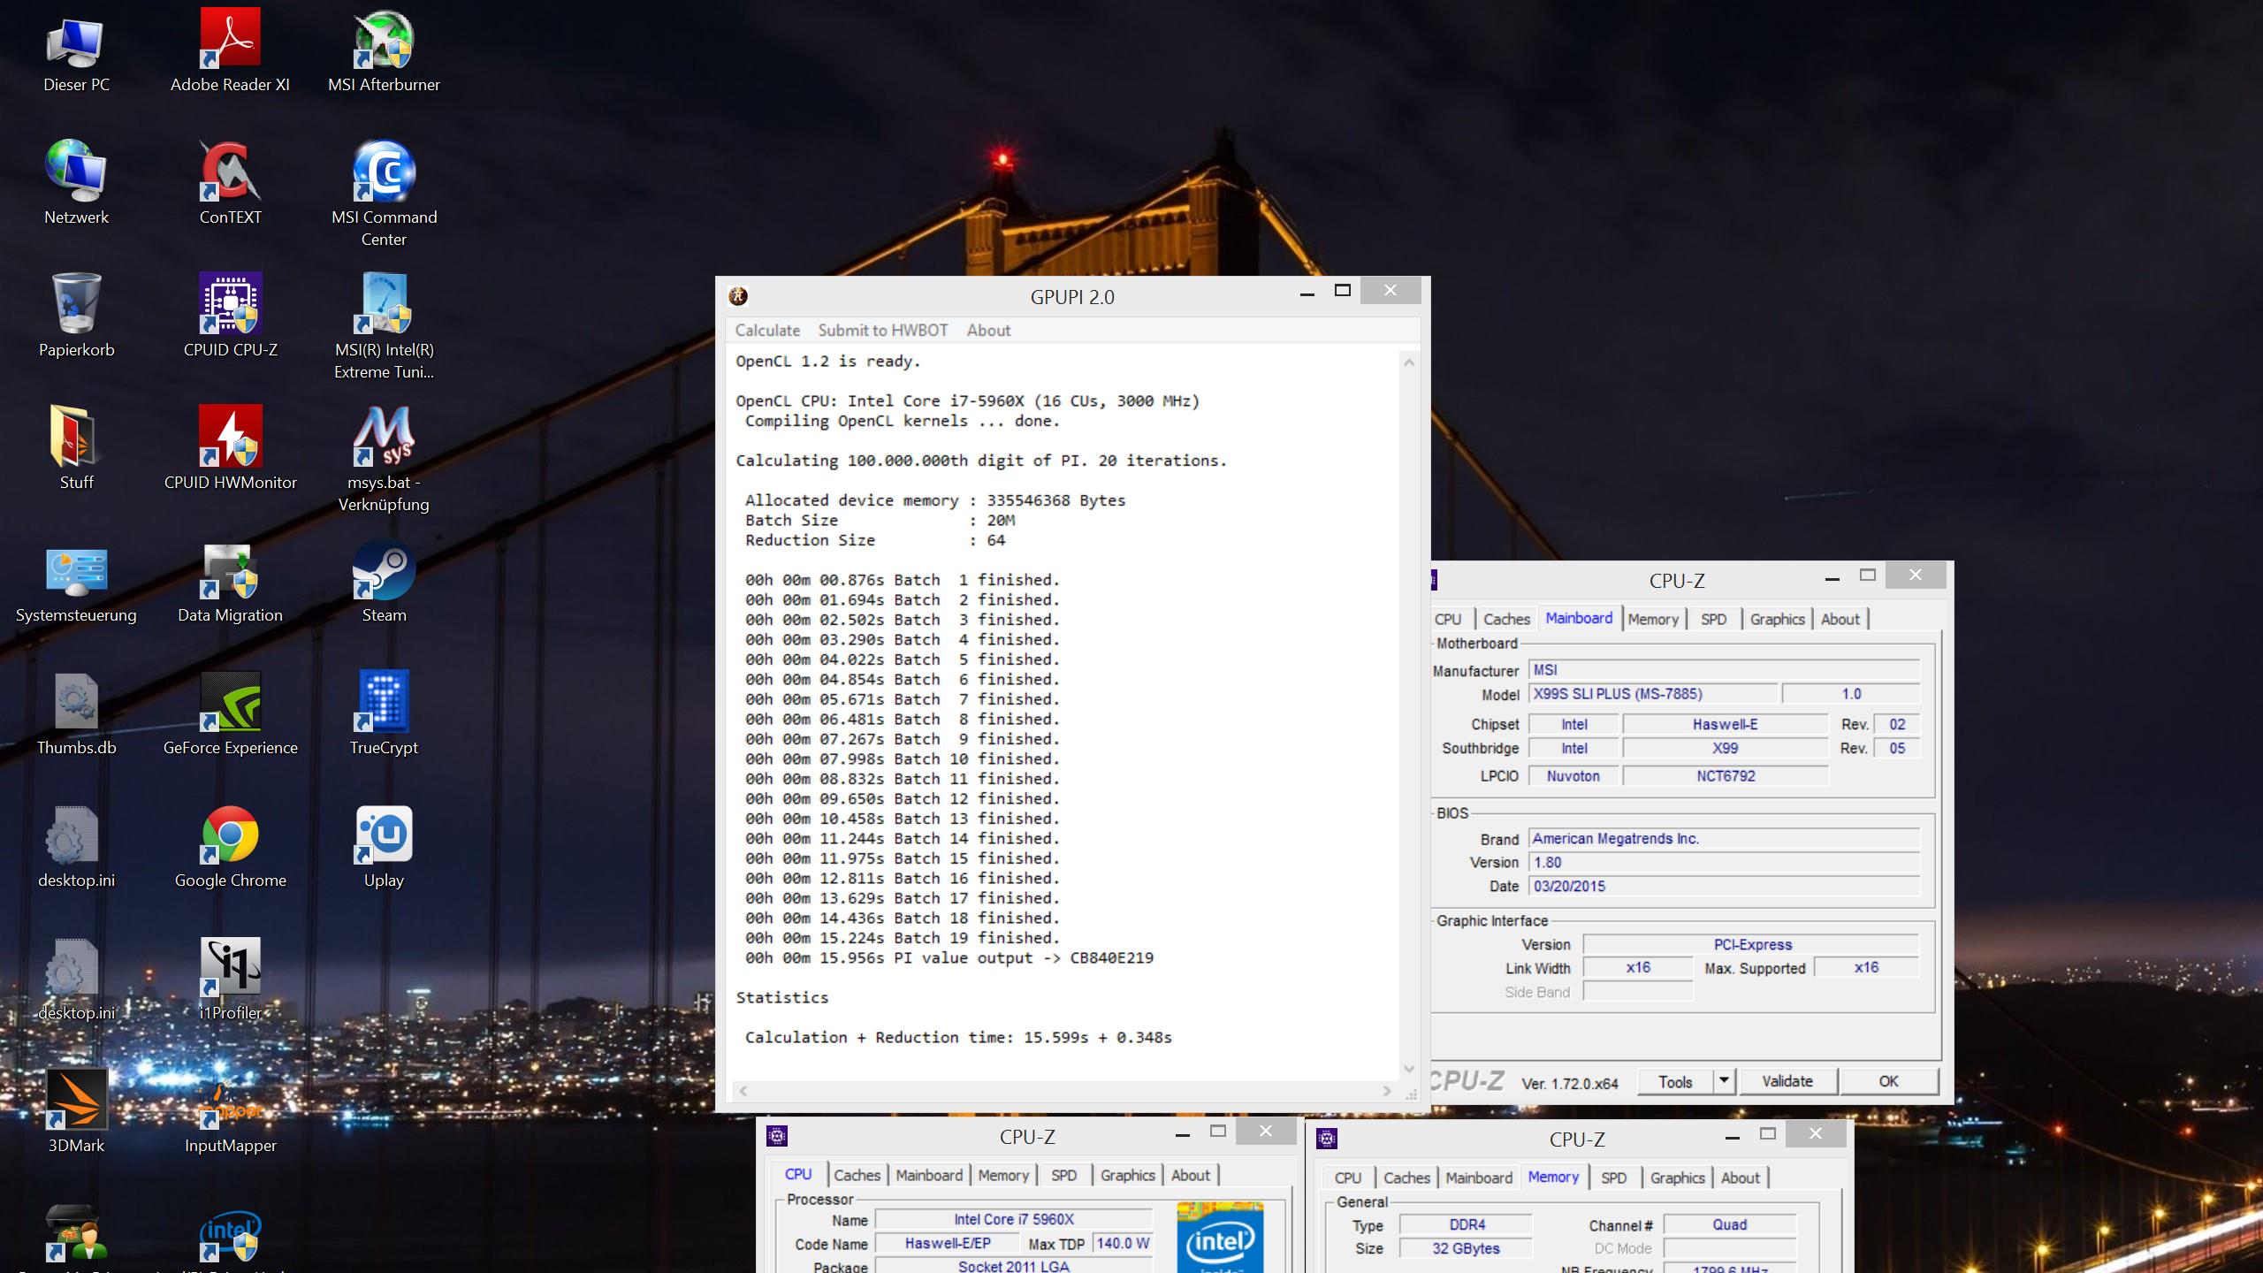Click the Intel inside logo in CPU-Z
Image resolution: width=2263 pixels, height=1273 pixels.
click(x=1220, y=1238)
